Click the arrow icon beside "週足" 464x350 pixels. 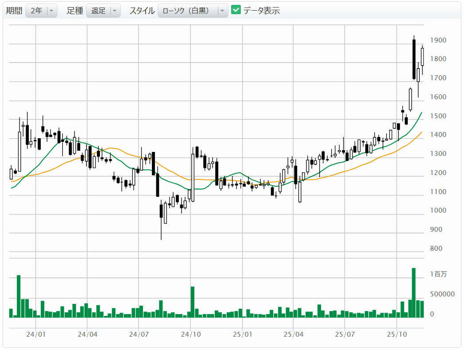point(115,11)
